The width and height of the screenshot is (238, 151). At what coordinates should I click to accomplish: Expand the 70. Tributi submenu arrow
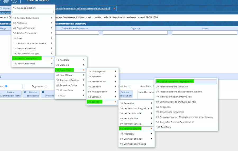(52, 38)
